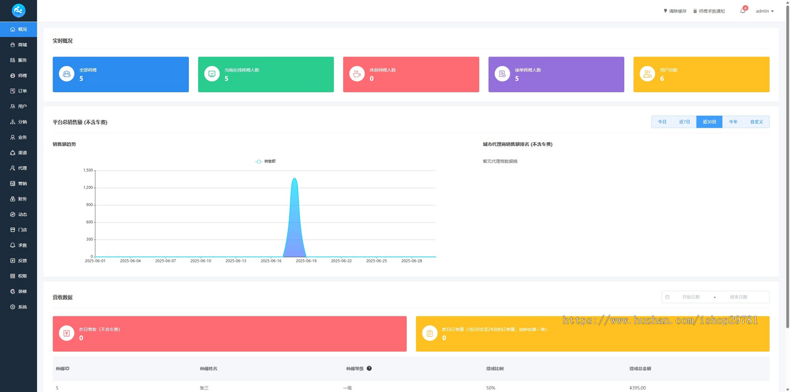Viewport: 790px width, 392px height.
Task: Open the 代理 agent sidebar item
Action: 18,168
